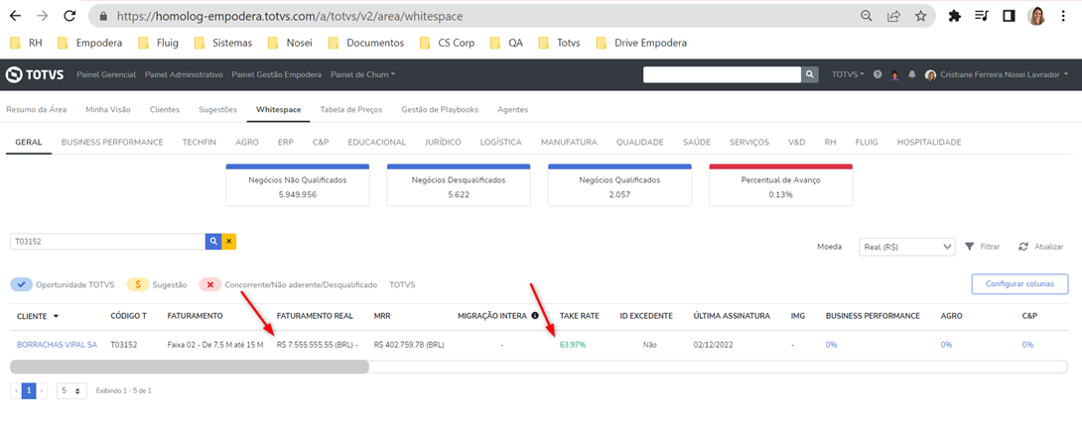Screen dimensions: 1082x424
Task: Open Gestão de Playbooks tab
Action: coord(440,109)
